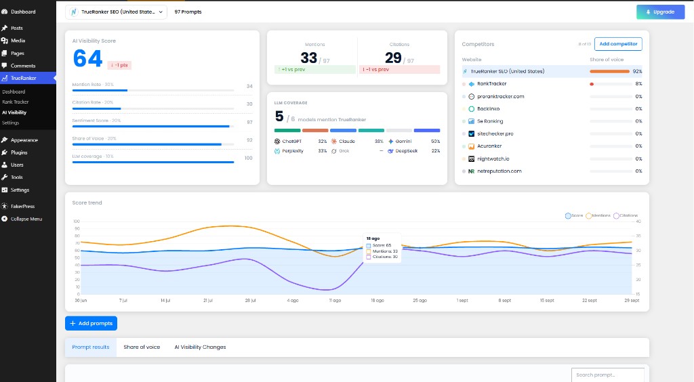This screenshot has height=382, width=694.
Task: Click the Citations count 29
Action: [393, 58]
